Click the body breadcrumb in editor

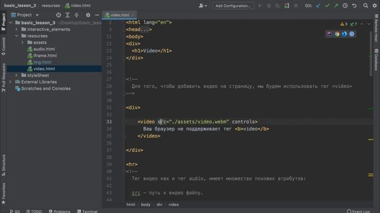(145, 205)
